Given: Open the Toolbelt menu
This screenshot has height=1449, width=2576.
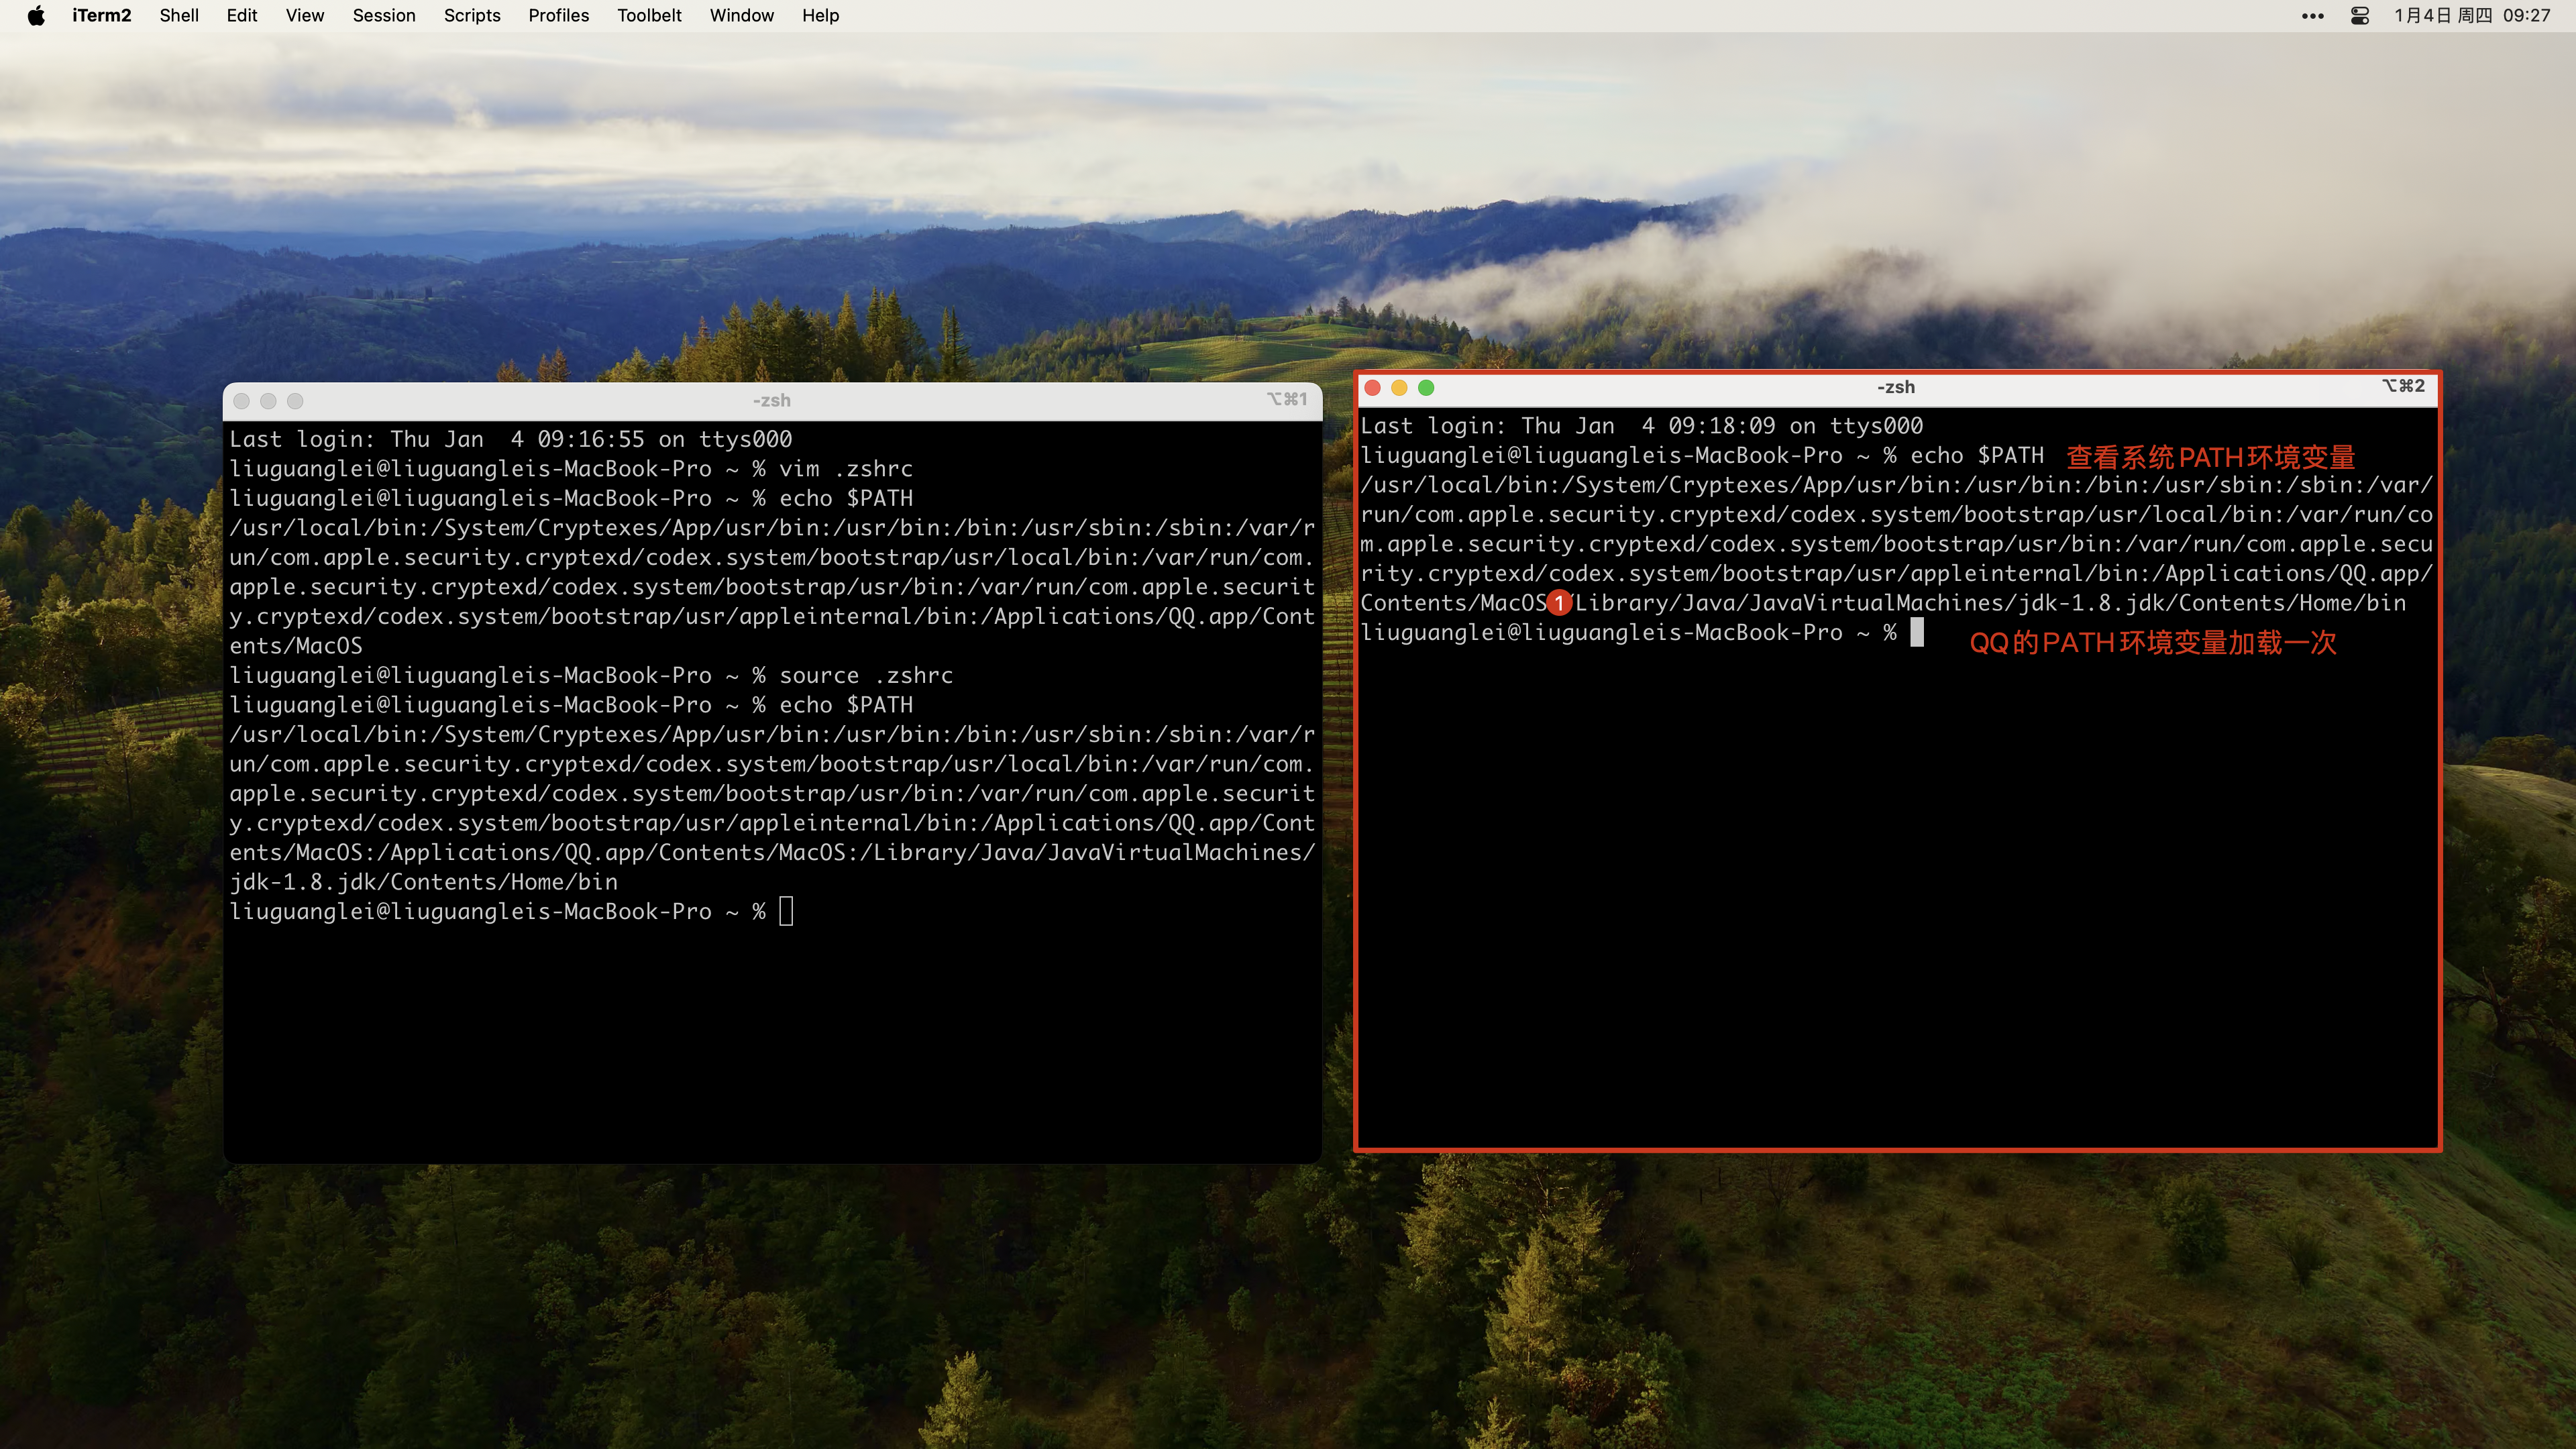Looking at the screenshot, I should click(648, 15).
